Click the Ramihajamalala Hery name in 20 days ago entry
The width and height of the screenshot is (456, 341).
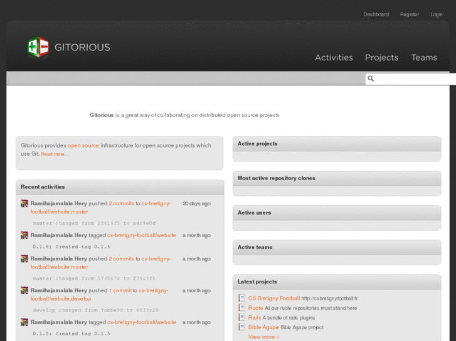coord(59,203)
